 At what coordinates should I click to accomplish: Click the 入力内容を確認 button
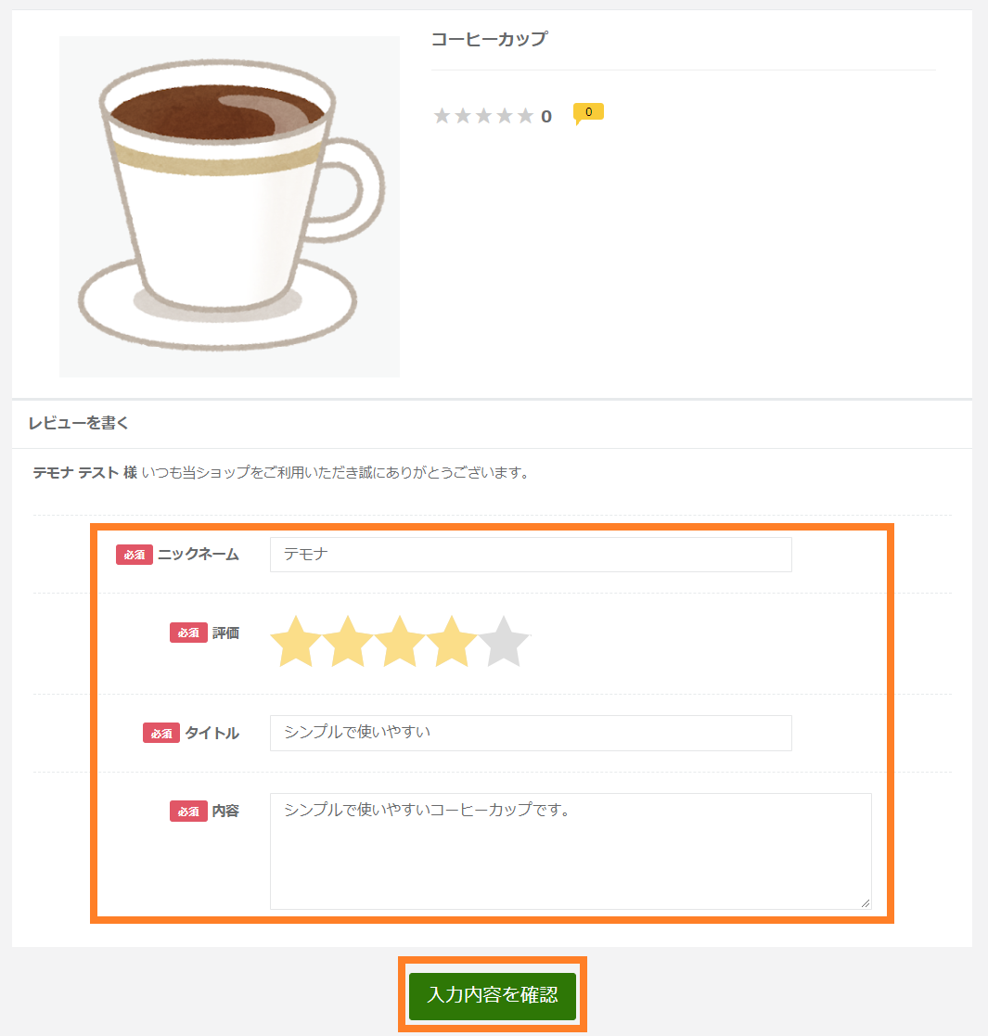point(493,995)
